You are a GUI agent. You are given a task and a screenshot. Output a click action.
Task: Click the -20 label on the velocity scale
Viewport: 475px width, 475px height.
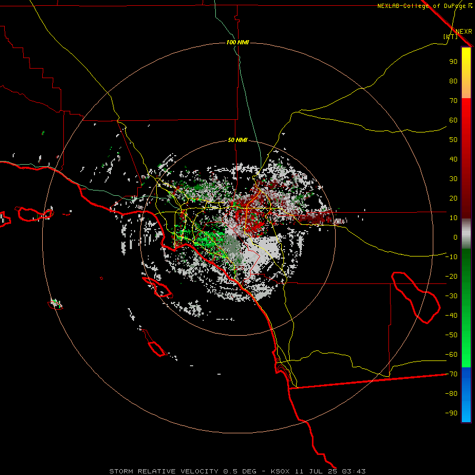[x=451, y=277]
